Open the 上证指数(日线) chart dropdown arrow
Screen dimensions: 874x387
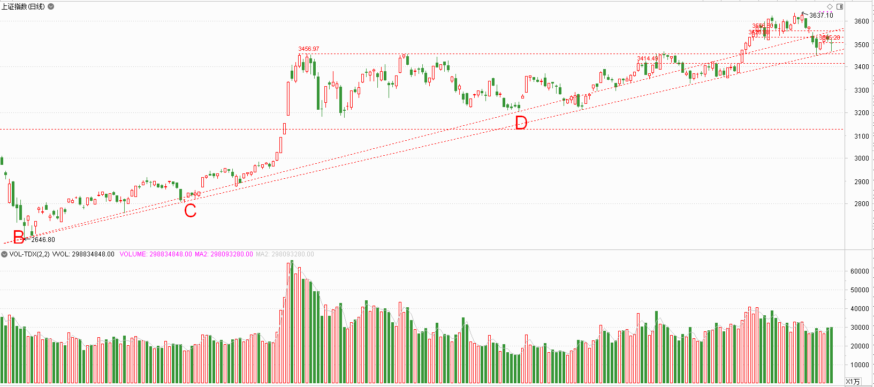(51, 6)
